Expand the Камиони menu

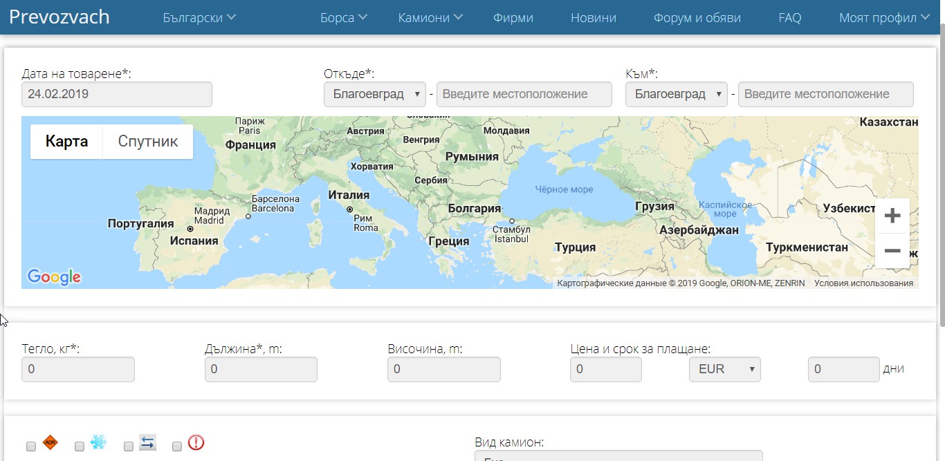pyautogui.click(x=430, y=18)
